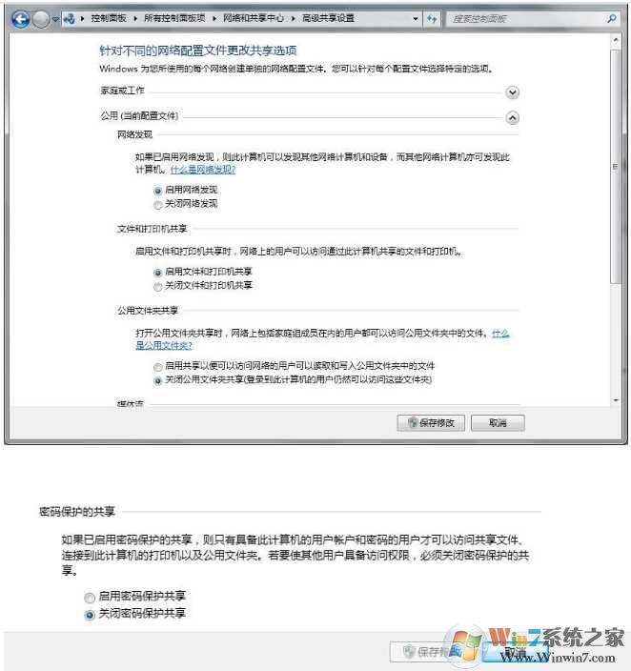Image resolution: width=631 pixels, height=671 pixels.
Task: Select 启用密码保护共享 radio option
Action: click(x=90, y=598)
